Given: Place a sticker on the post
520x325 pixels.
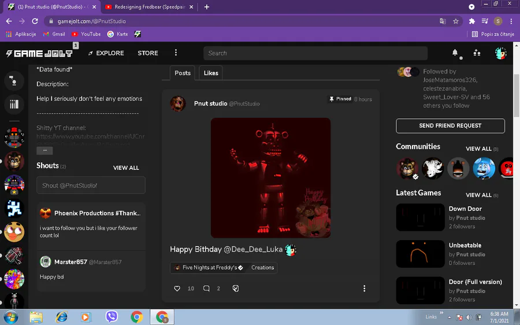Looking at the screenshot, I should pos(236,289).
